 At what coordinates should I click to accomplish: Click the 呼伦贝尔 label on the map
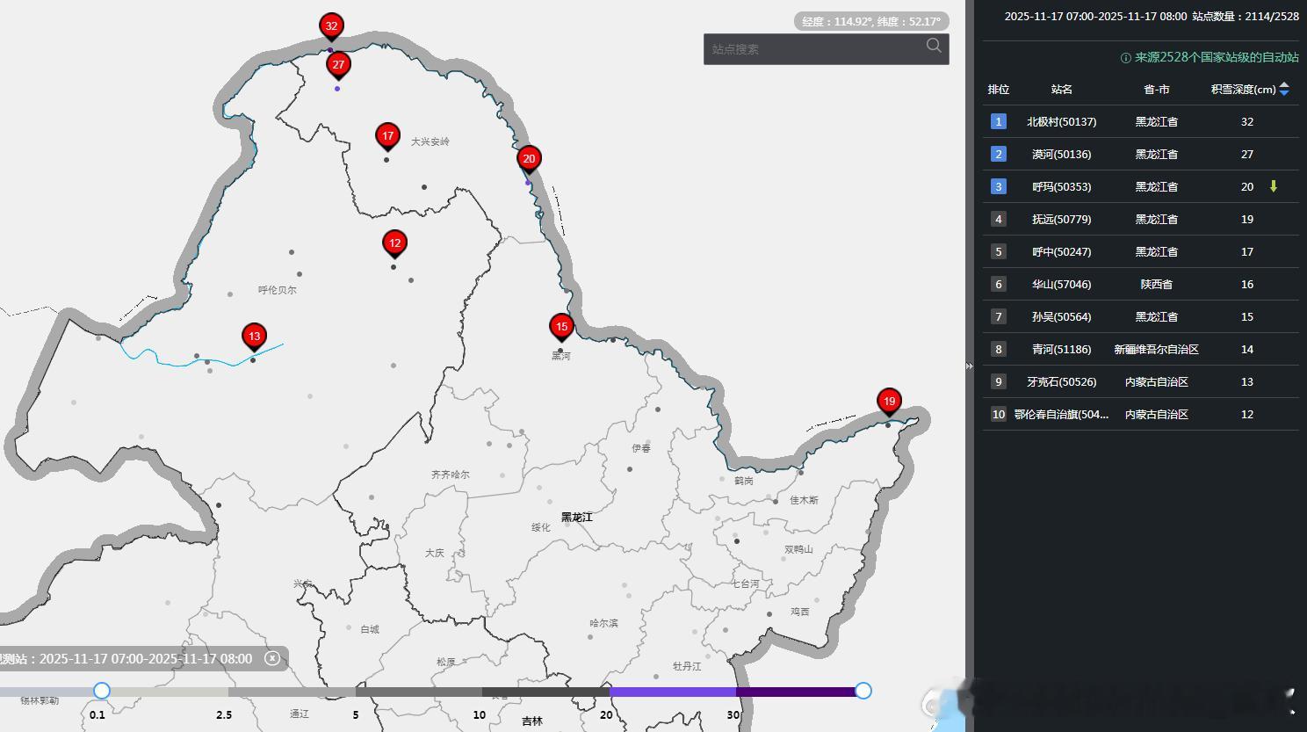point(278,290)
